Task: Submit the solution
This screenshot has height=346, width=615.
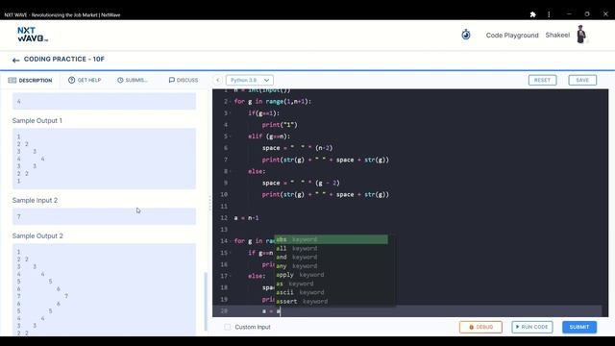Action: tap(578, 327)
